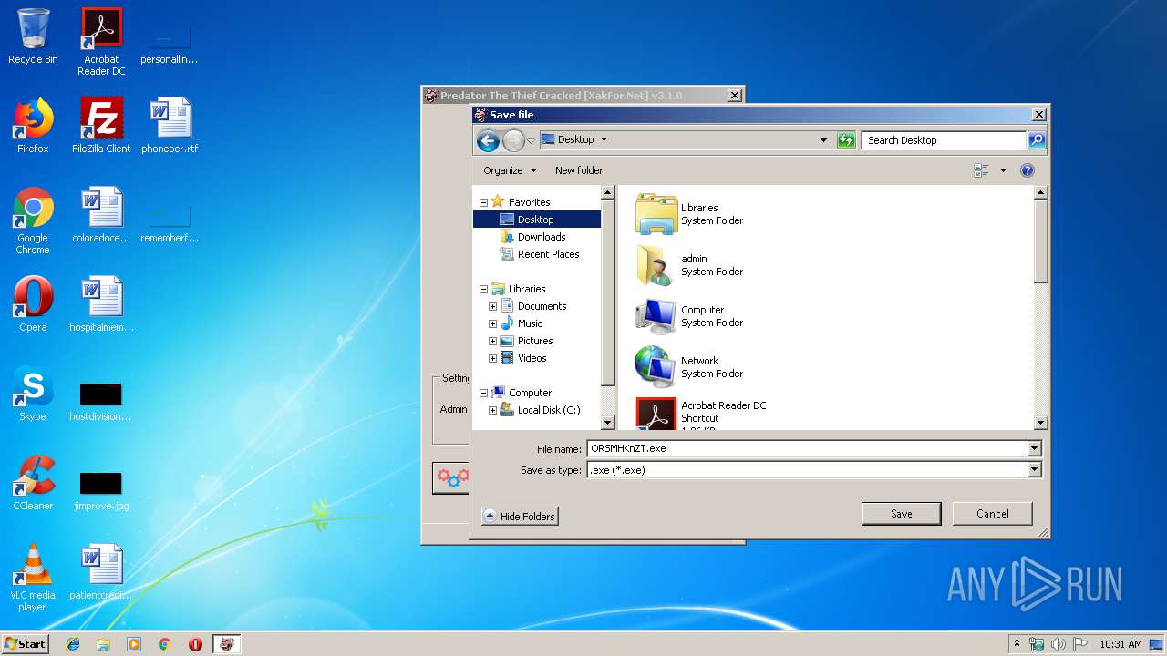The width and height of the screenshot is (1167, 656).
Task: Open the Organize menu
Action: [510, 170]
